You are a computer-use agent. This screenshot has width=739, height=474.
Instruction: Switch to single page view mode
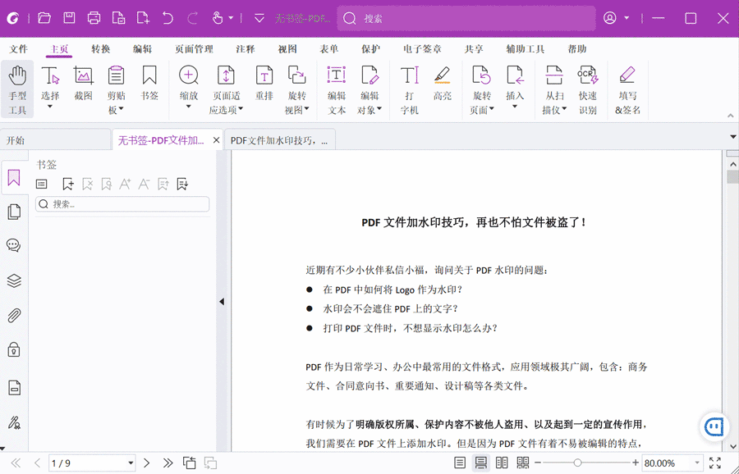(460, 463)
